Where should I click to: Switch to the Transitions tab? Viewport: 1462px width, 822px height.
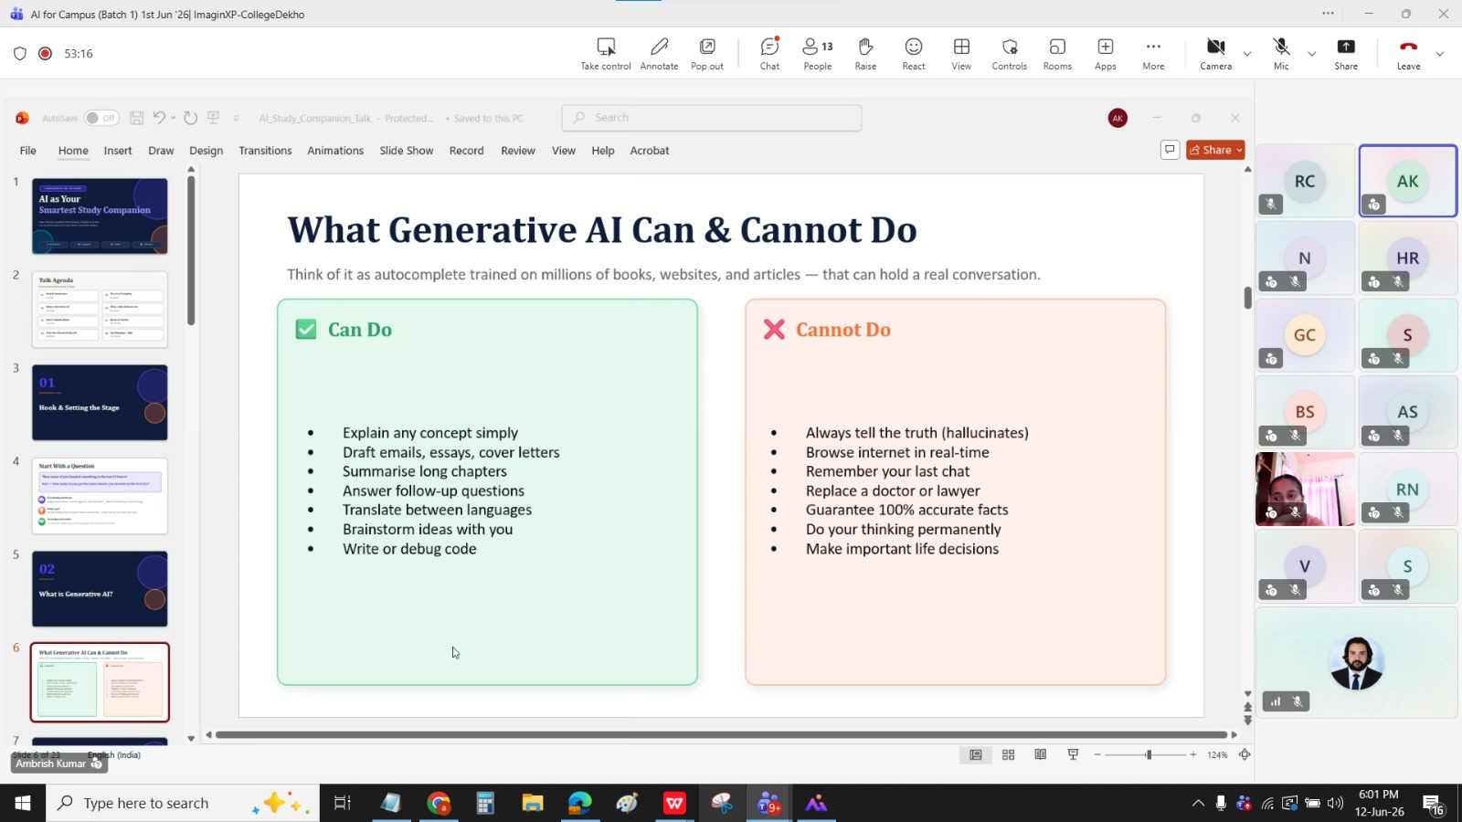[265, 151]
